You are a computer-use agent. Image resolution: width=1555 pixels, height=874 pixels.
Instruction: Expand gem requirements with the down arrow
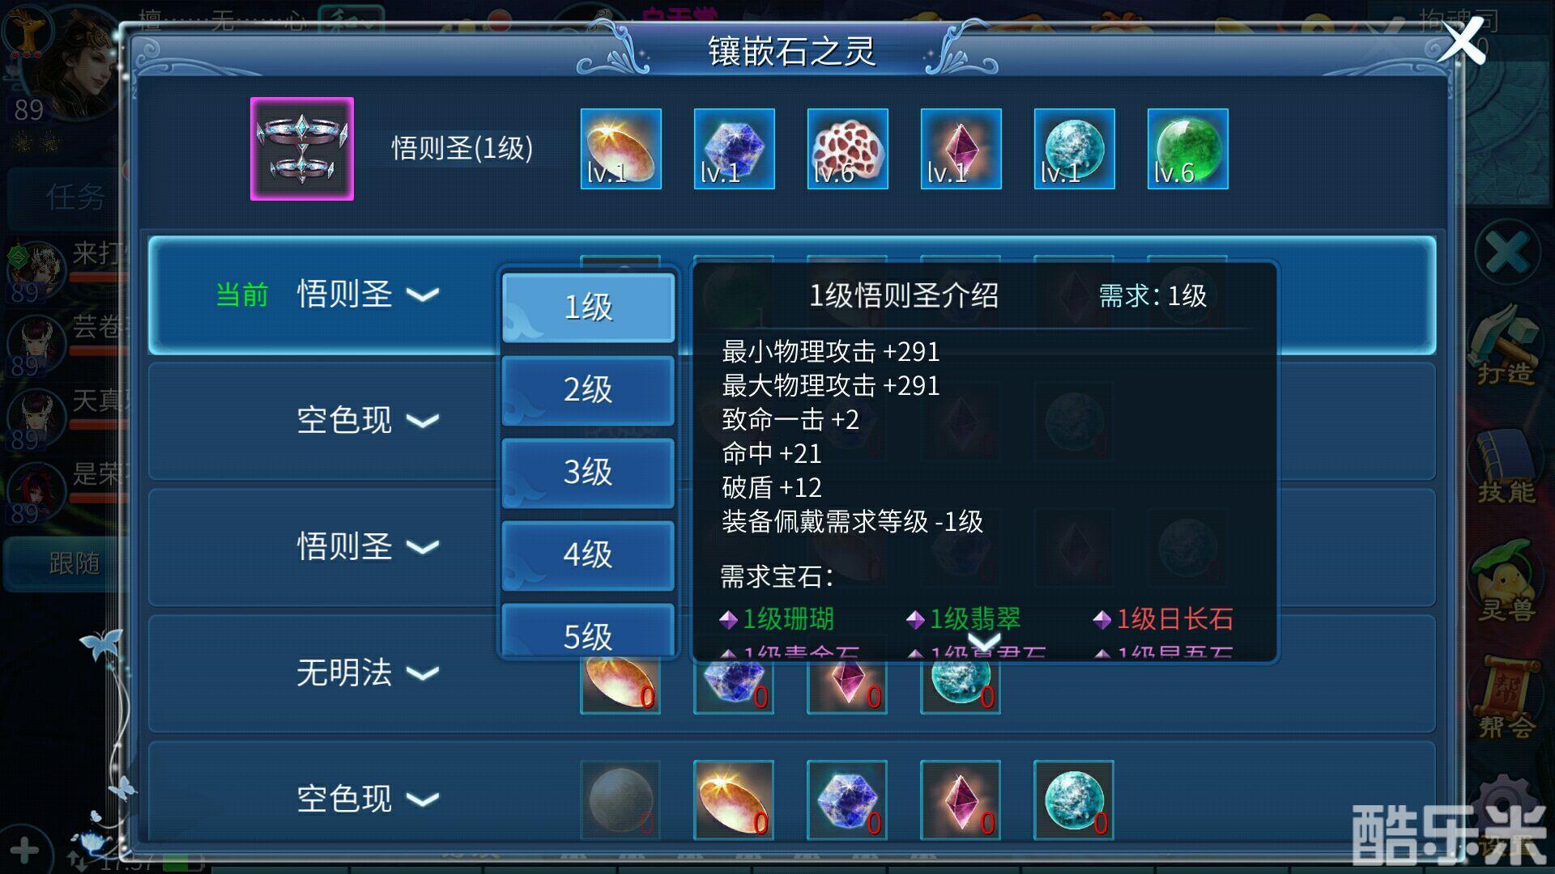(985, 642)
